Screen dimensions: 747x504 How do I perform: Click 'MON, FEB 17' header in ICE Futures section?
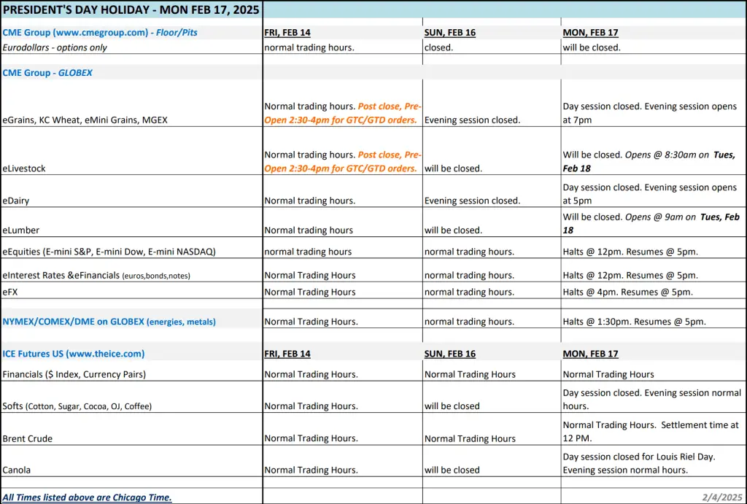[x=590, y=354]
